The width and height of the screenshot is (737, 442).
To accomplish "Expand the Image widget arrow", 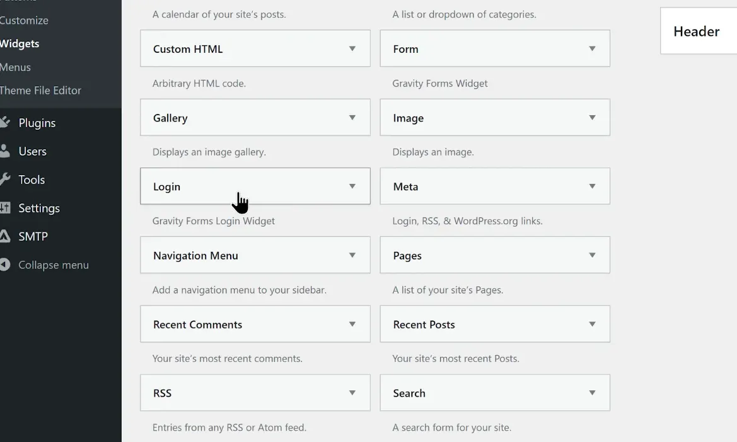I will (592, 118).
